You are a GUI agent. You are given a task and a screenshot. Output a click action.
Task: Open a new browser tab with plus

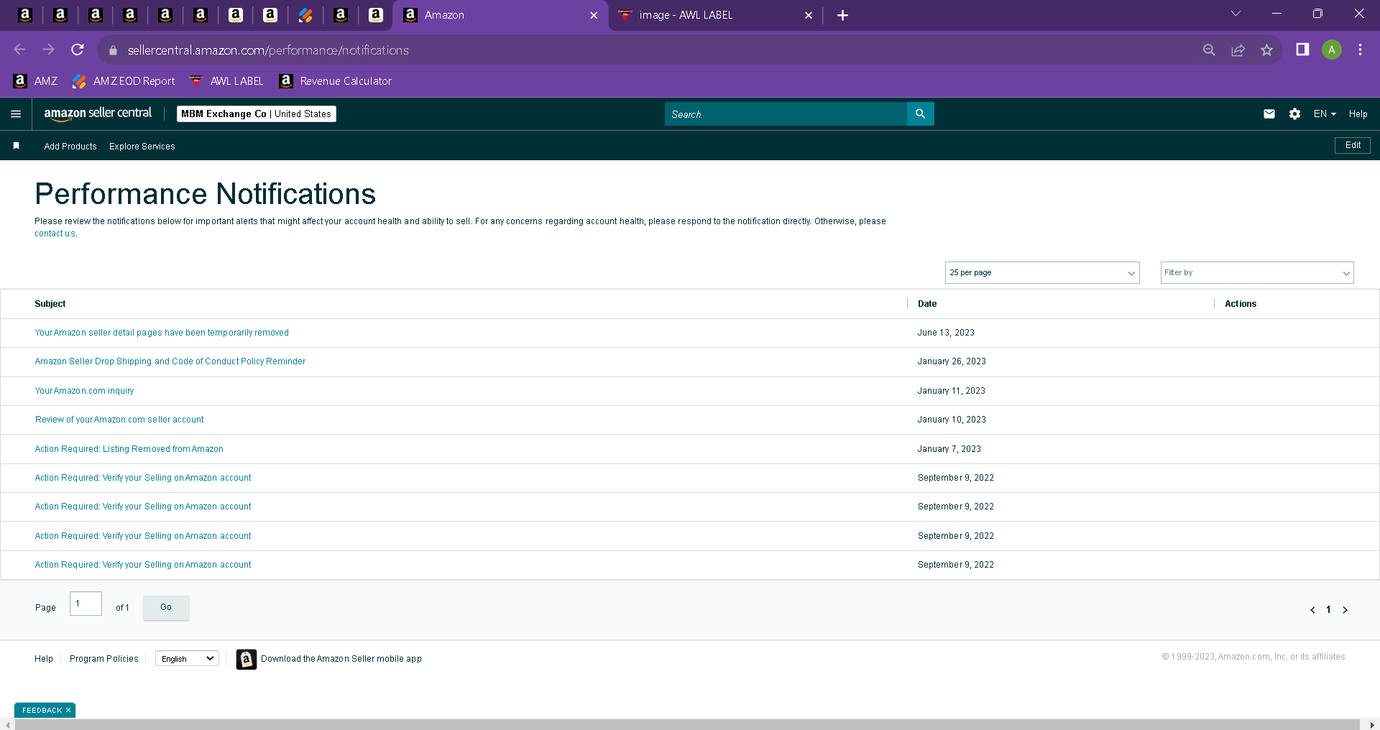[x=842, y=15]
